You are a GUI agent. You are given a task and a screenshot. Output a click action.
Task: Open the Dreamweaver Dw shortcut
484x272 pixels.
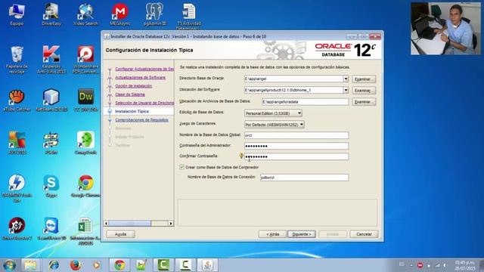[x=85, y=100]
